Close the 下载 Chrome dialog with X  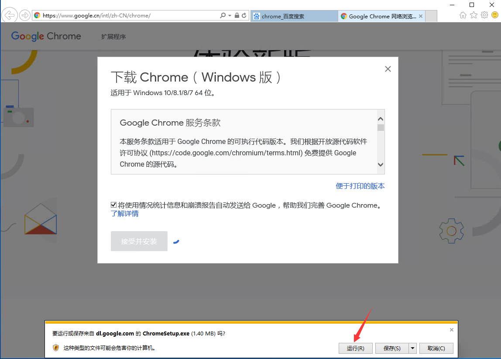[x=388, y=69]
